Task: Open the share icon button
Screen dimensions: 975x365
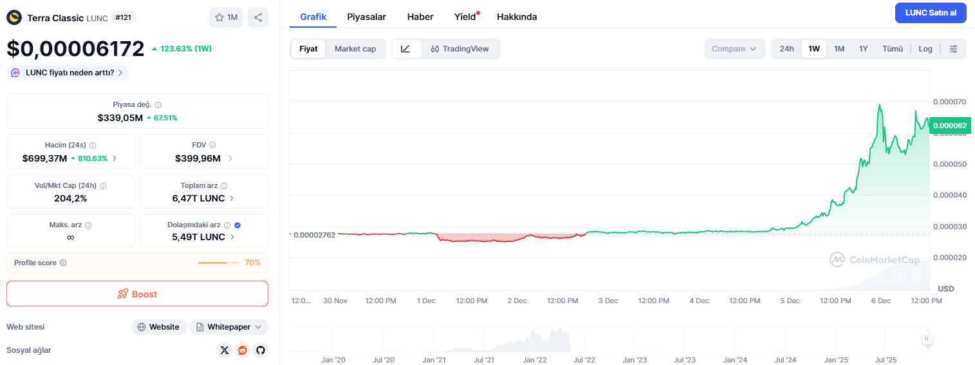Action: point(258,17)
